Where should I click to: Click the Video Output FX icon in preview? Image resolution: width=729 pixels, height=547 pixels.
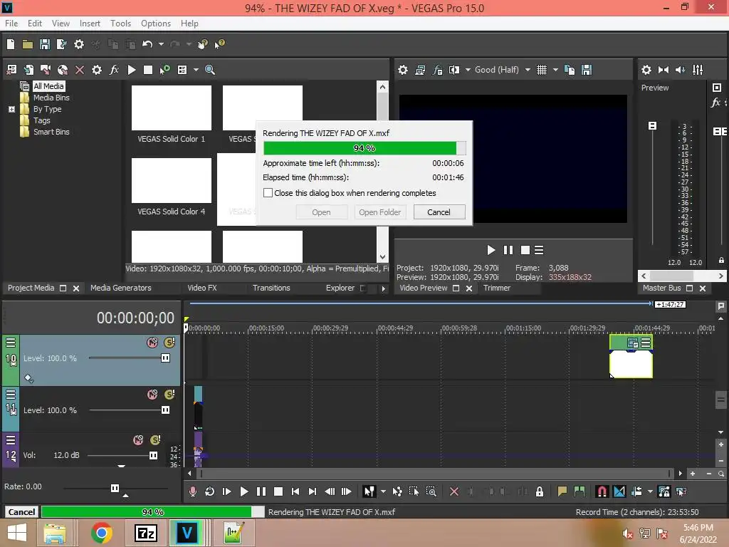437,70
